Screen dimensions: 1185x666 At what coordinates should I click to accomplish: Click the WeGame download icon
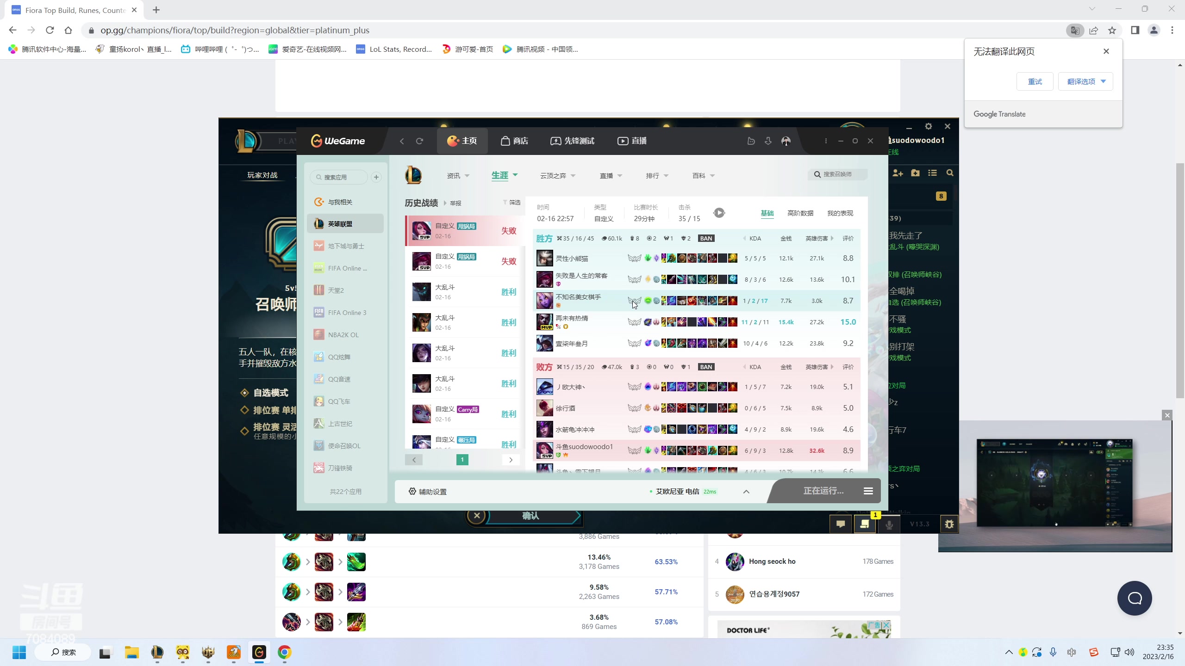click(x=768, y=141)
